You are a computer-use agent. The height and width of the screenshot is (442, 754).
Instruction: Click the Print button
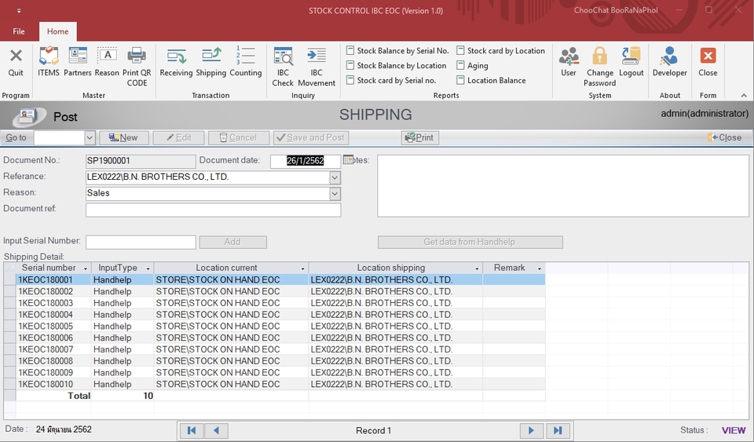click(x=419, y=138)
